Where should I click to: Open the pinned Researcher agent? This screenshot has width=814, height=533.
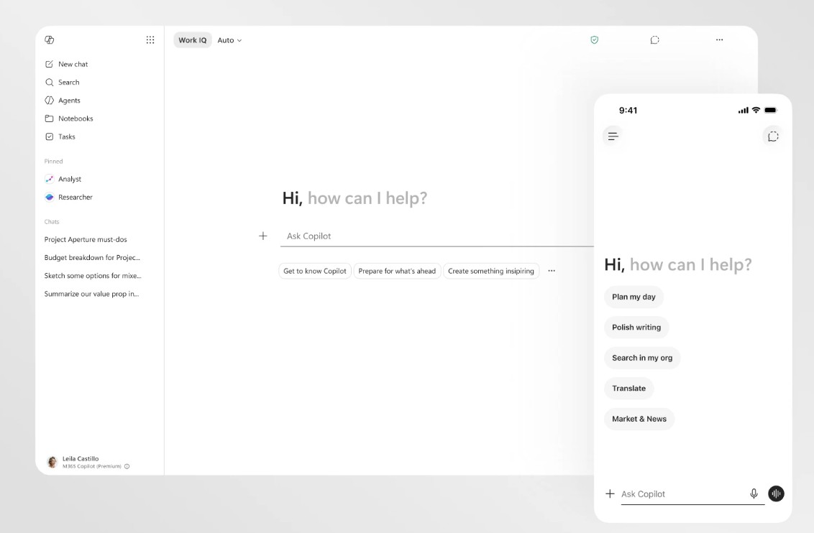click(76, 197)
